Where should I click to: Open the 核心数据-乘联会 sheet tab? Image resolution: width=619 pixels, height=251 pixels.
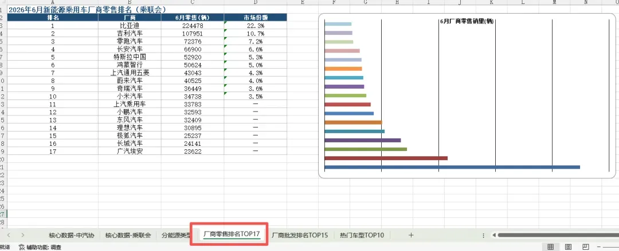tap(128, 235)
